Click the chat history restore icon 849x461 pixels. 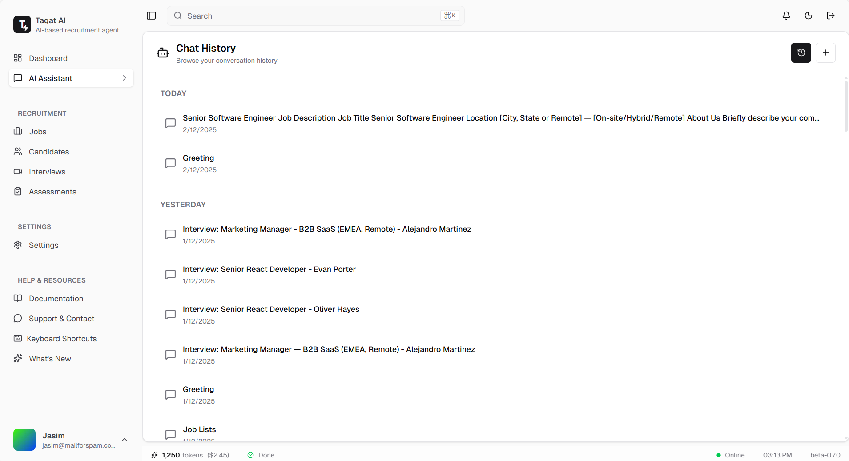[x=801, y=53]
